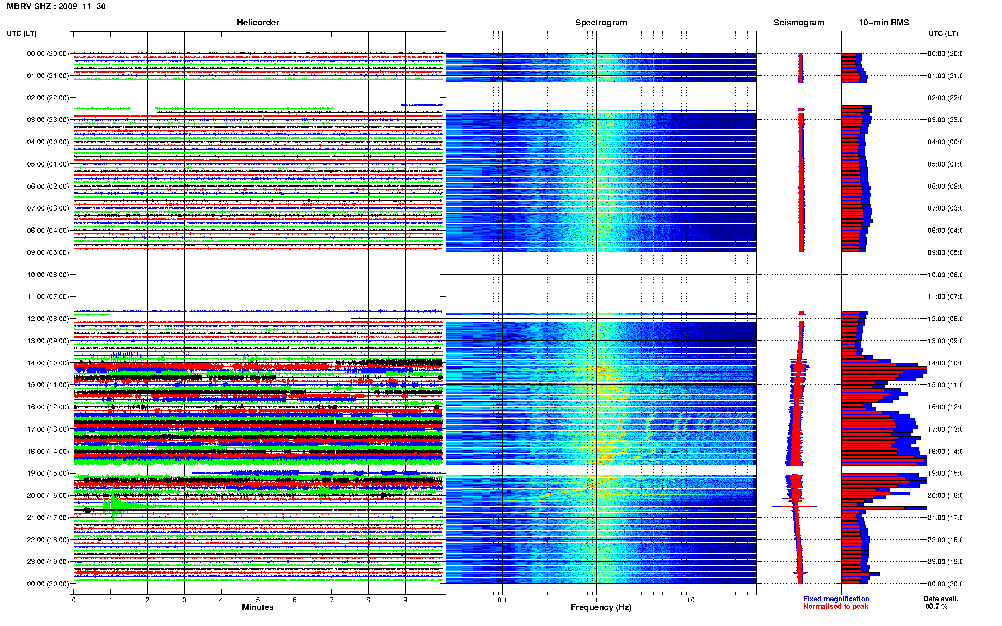This screenshot has height=626, width=1002.
Task: Click the "Fixed magnification" legend text
Action: (x=836, y=599)
